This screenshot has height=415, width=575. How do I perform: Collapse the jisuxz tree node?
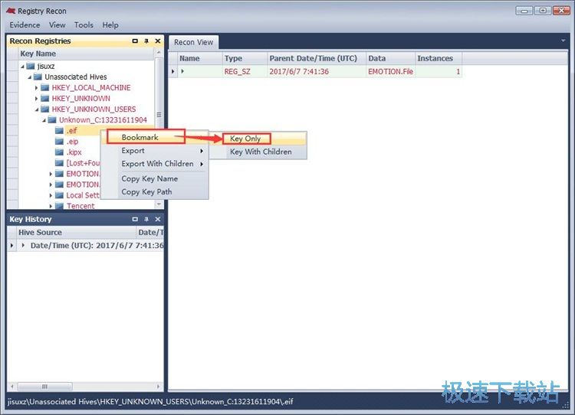pyautogui.click(x=22, y=67)
